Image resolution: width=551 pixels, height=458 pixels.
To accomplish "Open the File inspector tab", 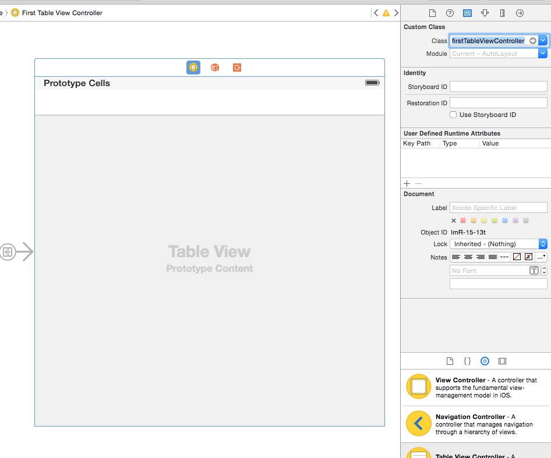I will pyautogui.click(x=432, y=13).
